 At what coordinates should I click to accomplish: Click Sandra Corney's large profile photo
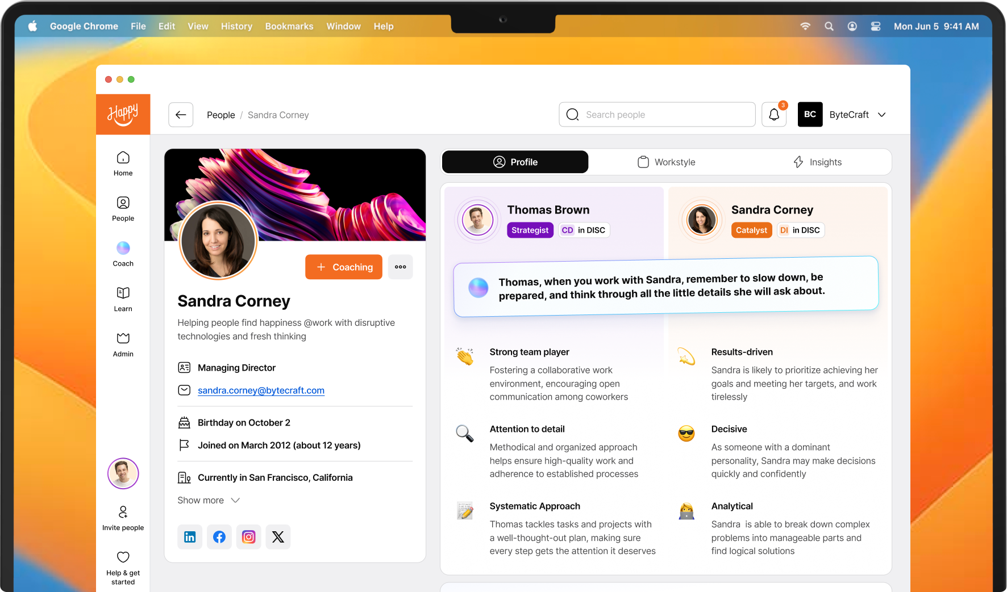(218, 240)
